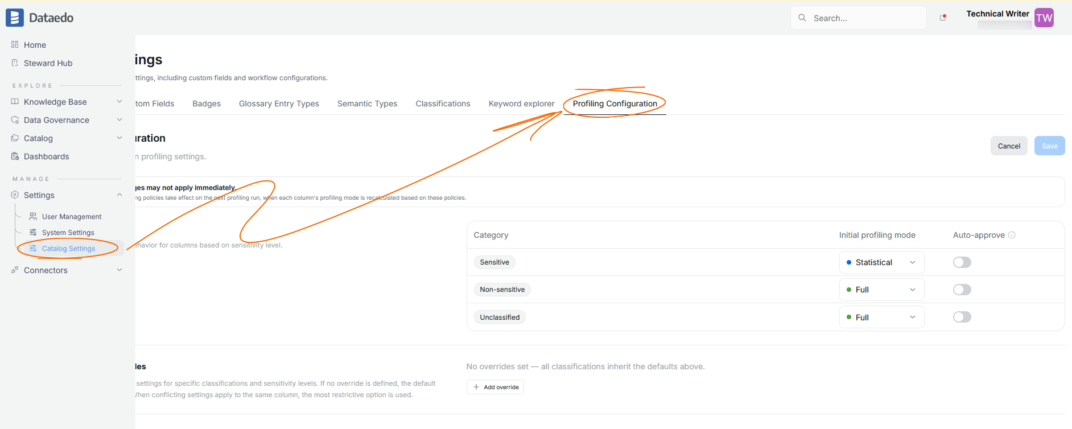Click the Sensitive category tag

pyautogui.click(x=494, y=262)
